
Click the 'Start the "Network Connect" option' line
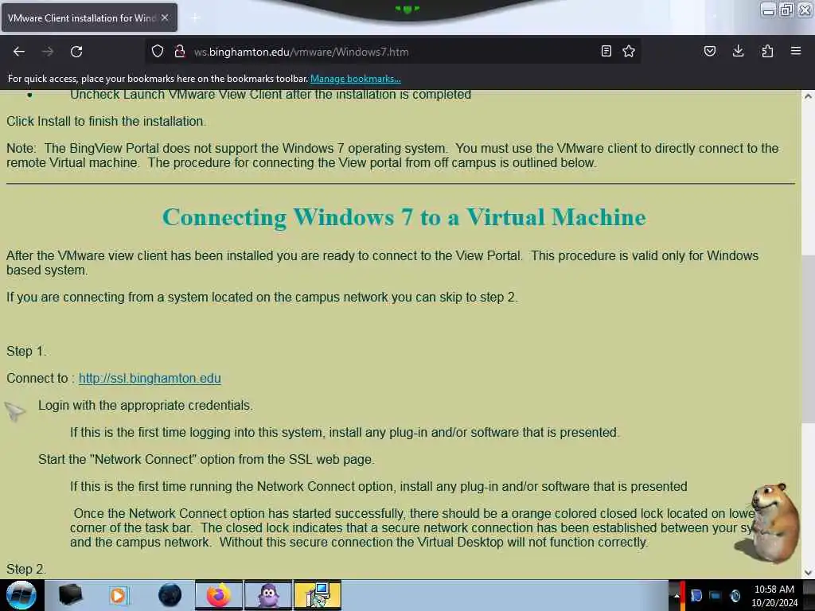pos(206,459)
